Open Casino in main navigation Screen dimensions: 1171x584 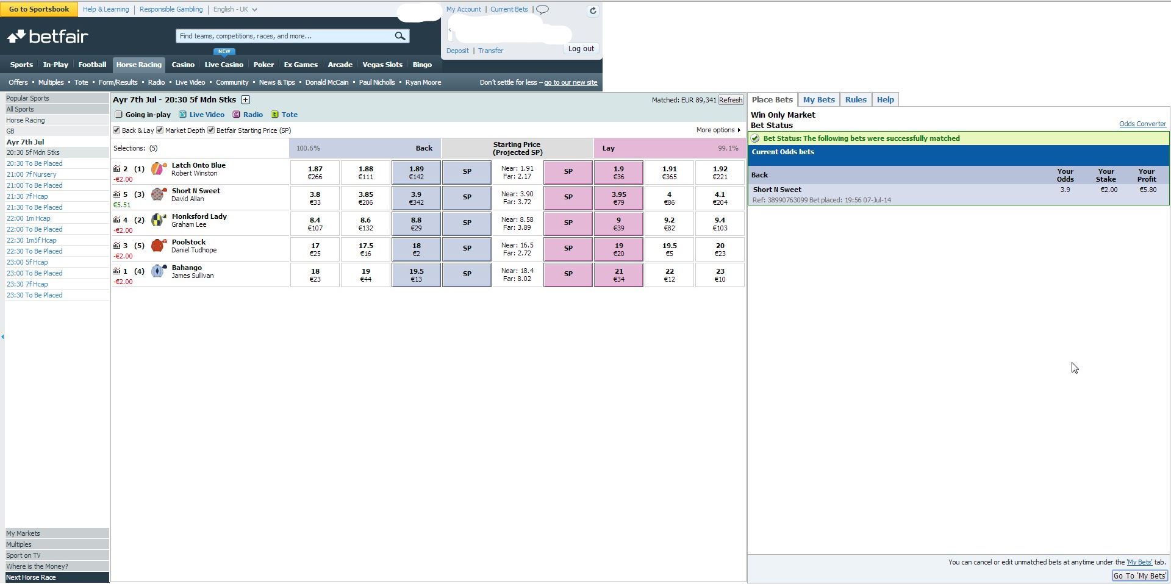(183, 65)
